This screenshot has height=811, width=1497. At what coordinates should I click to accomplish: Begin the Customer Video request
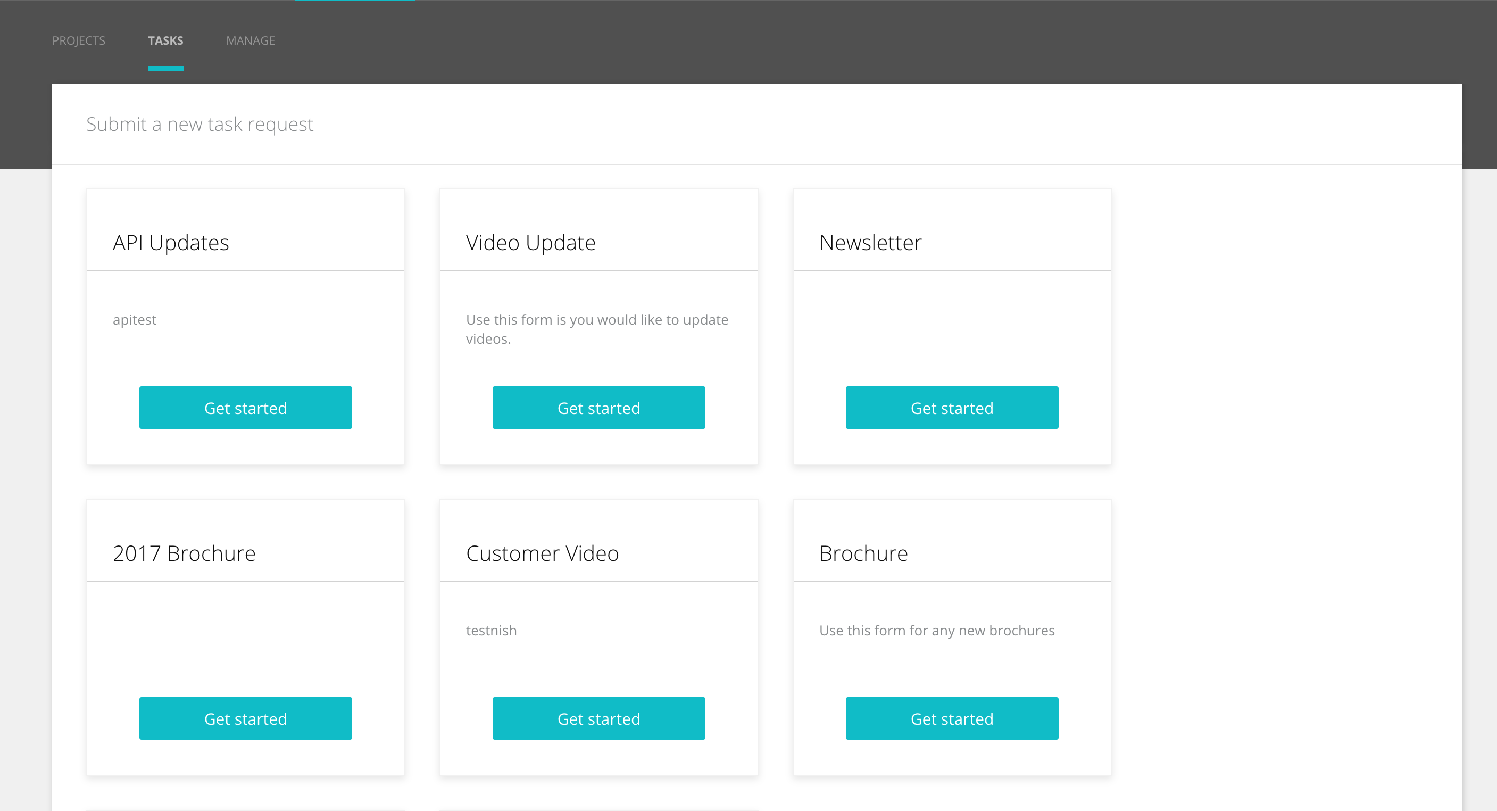pyautogui.click(x=598, y=718)
